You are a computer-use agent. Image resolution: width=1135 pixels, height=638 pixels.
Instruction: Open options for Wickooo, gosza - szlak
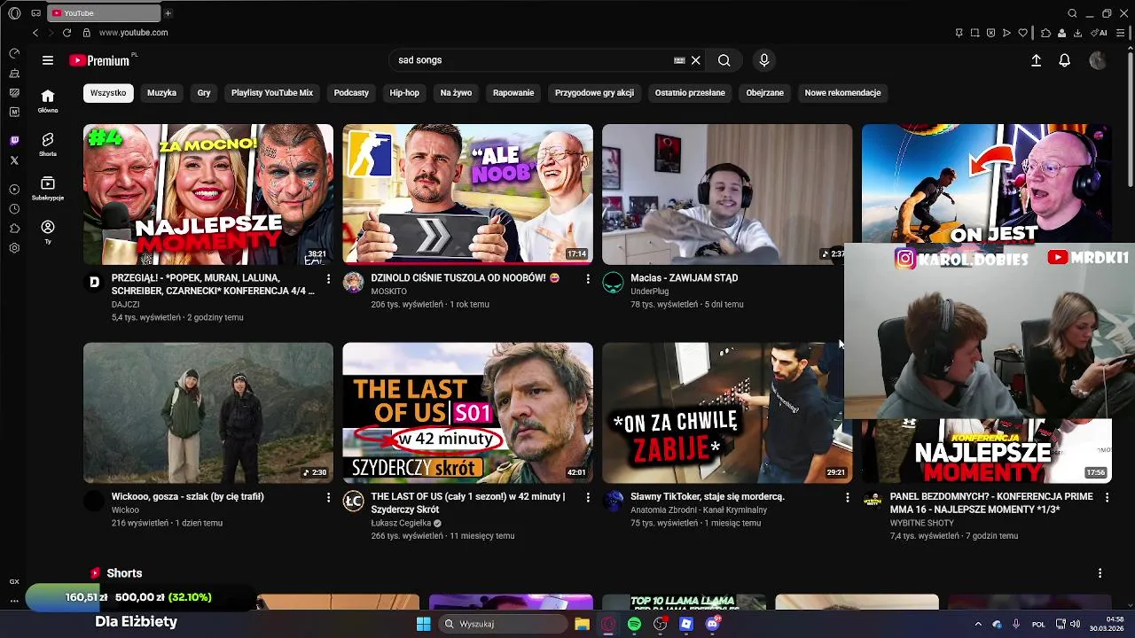click(328, 498)
